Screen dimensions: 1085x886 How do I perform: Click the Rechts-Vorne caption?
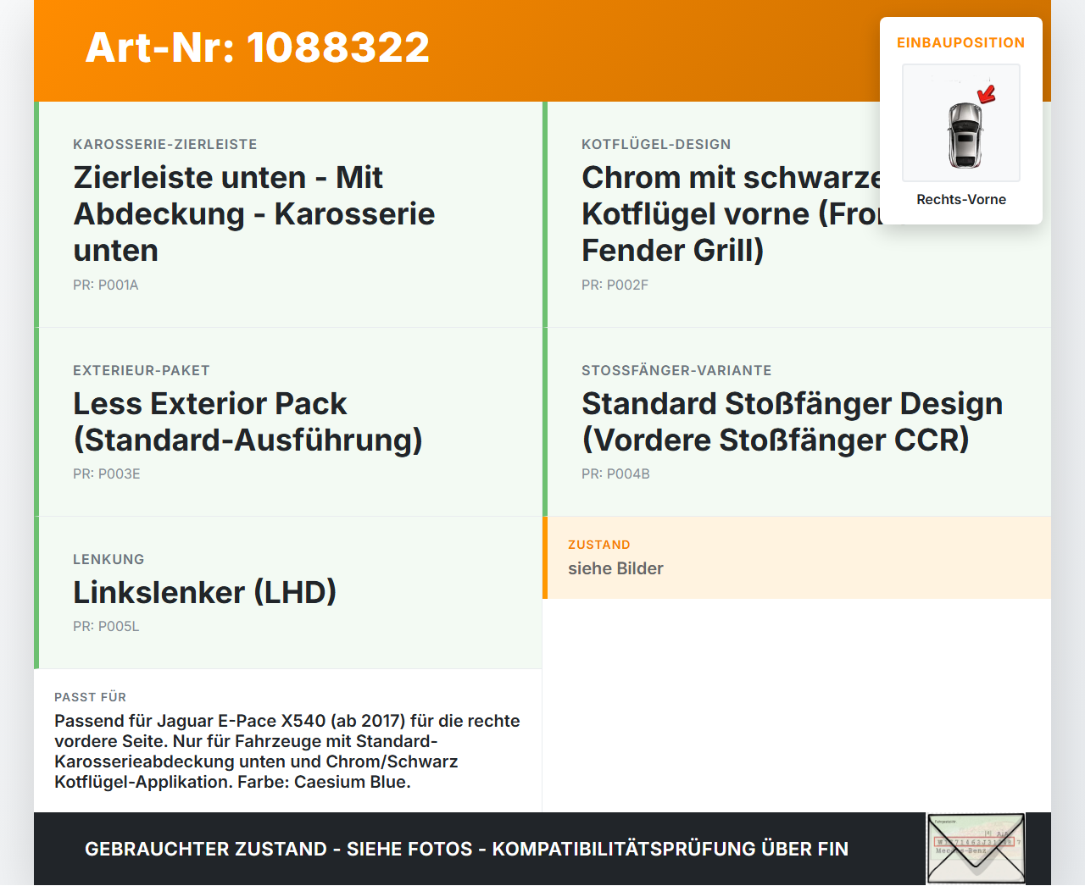961,199
